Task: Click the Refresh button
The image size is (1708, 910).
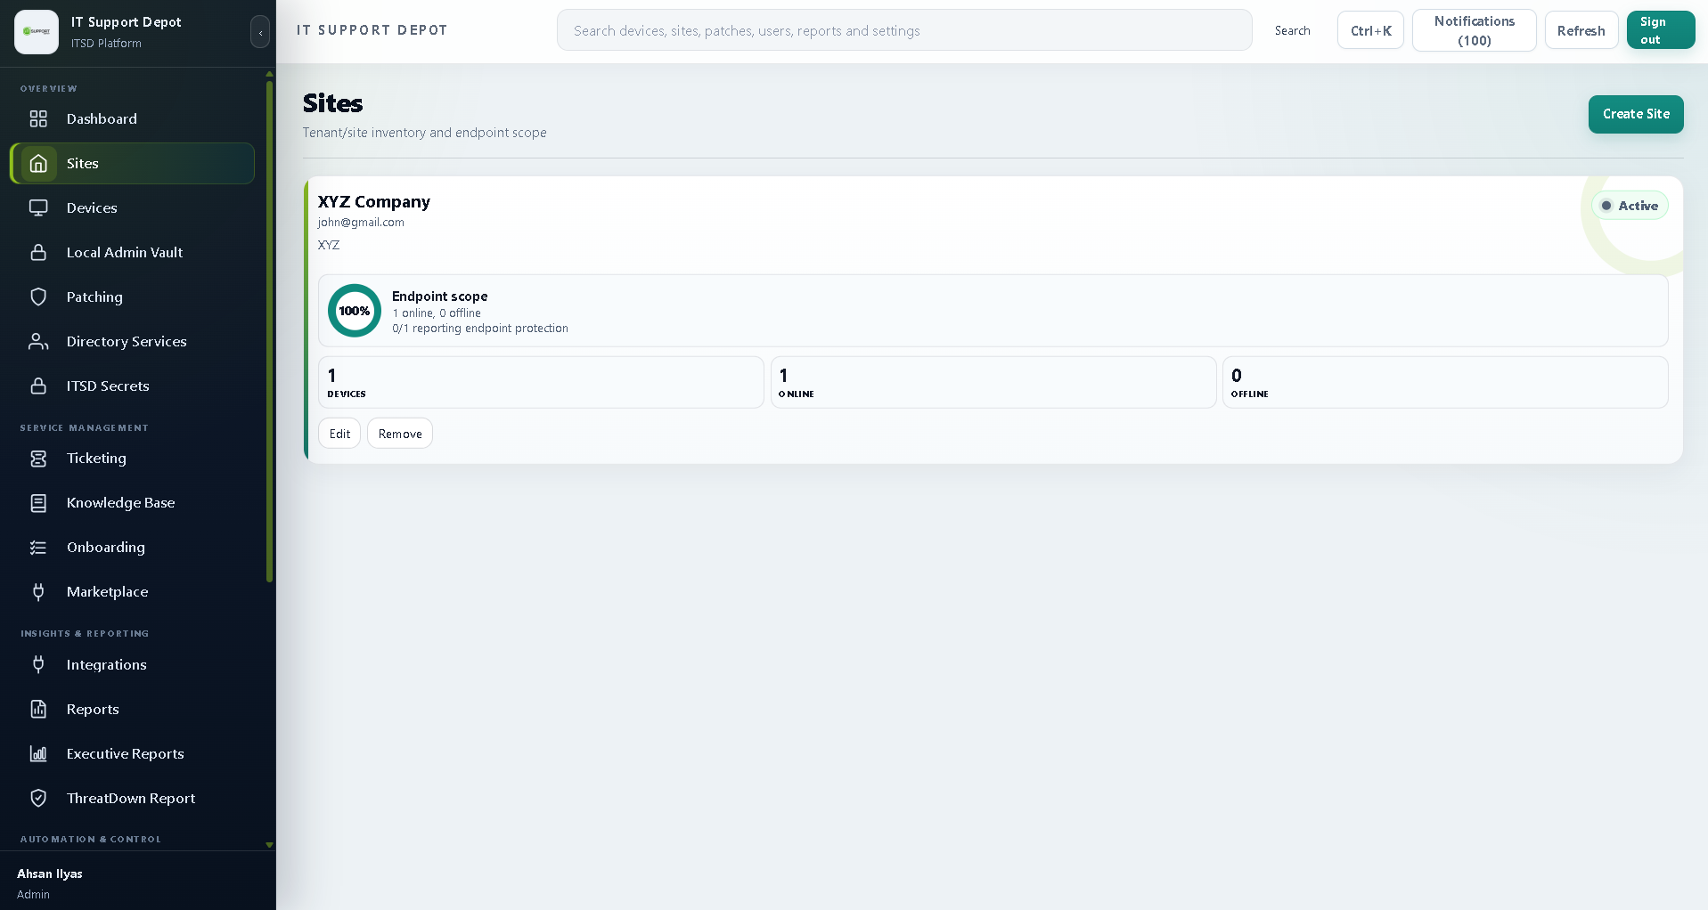Action: (1581, 30)
